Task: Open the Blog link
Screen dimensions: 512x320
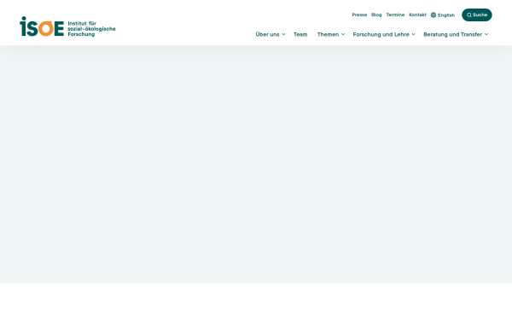Action: tap(376, 15)
